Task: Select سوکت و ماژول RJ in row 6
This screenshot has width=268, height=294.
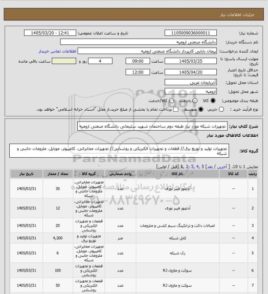Action: point(177,271)
